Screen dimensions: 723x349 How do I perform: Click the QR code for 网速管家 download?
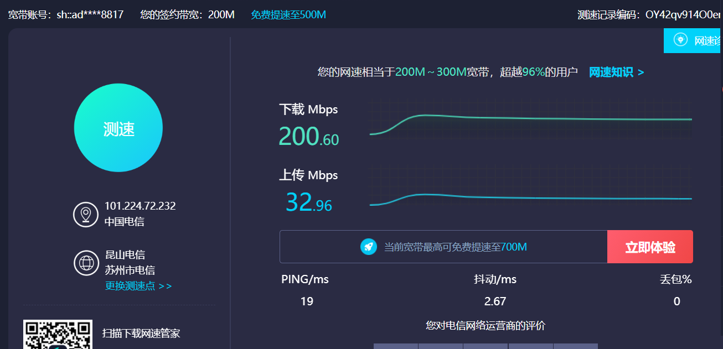[x=58, y=334]
